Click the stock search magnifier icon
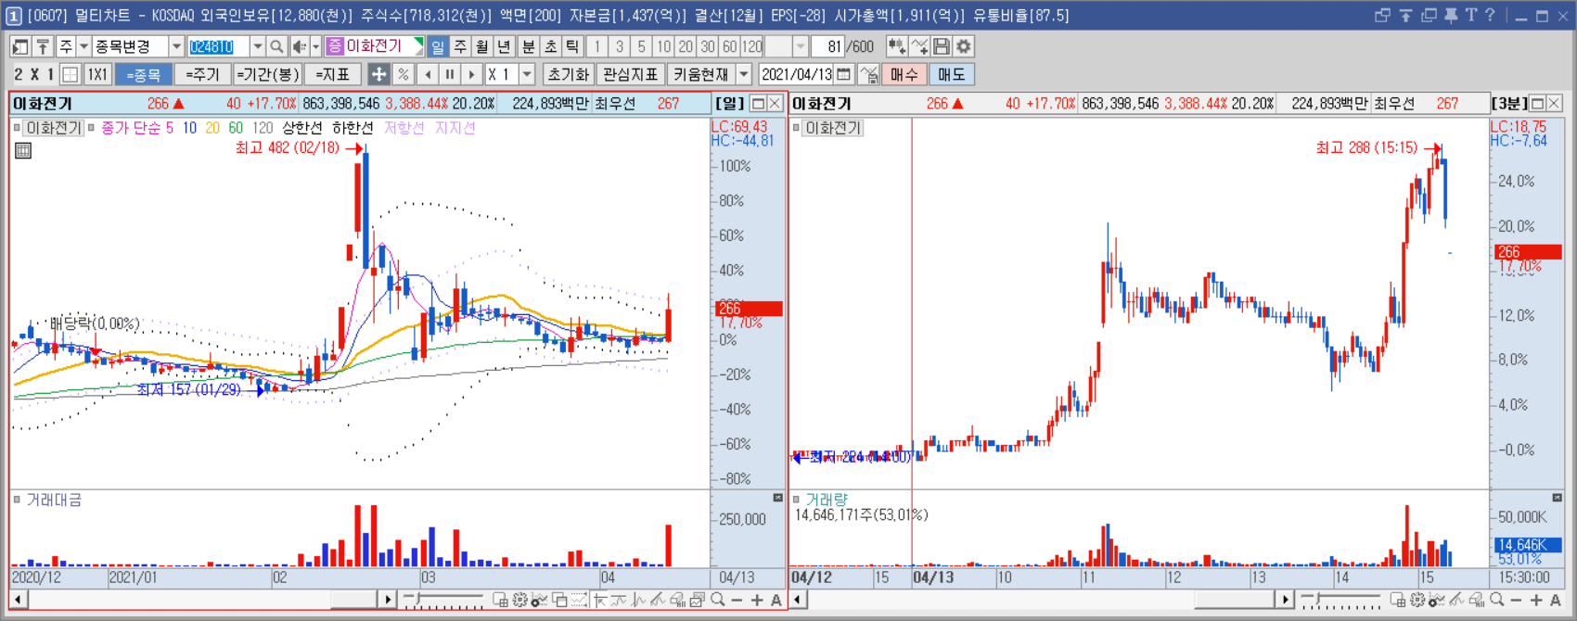Viewport: 1577px width, 621px height. pos(276,46)
